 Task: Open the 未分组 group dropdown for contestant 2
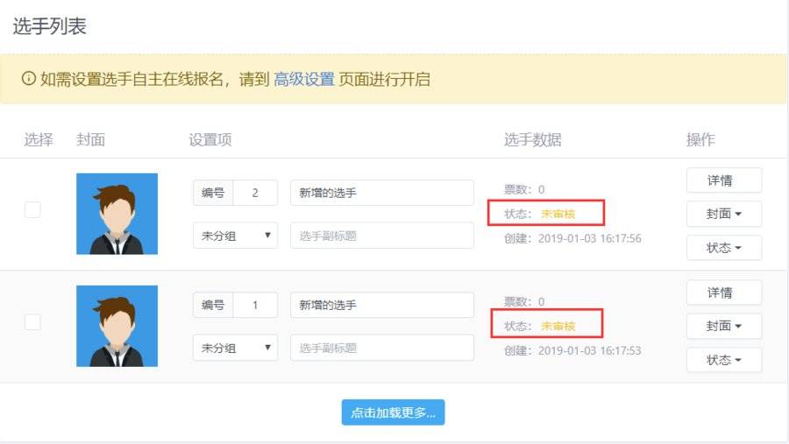(235, 236)
